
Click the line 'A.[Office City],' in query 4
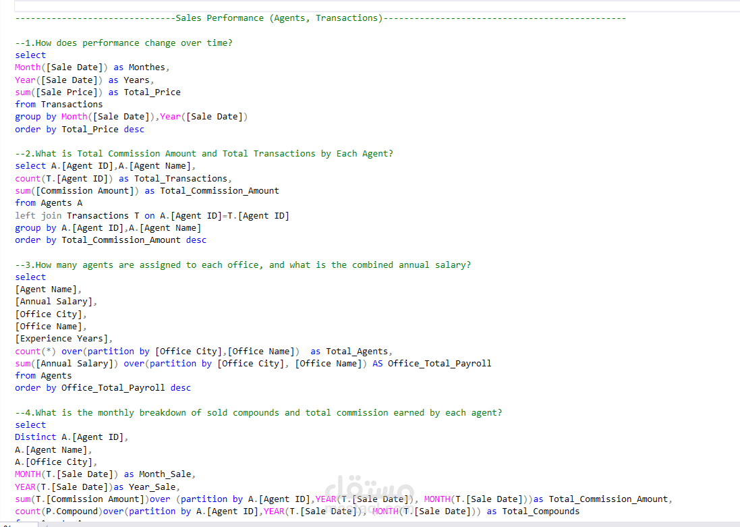click(x=56, y=462)
